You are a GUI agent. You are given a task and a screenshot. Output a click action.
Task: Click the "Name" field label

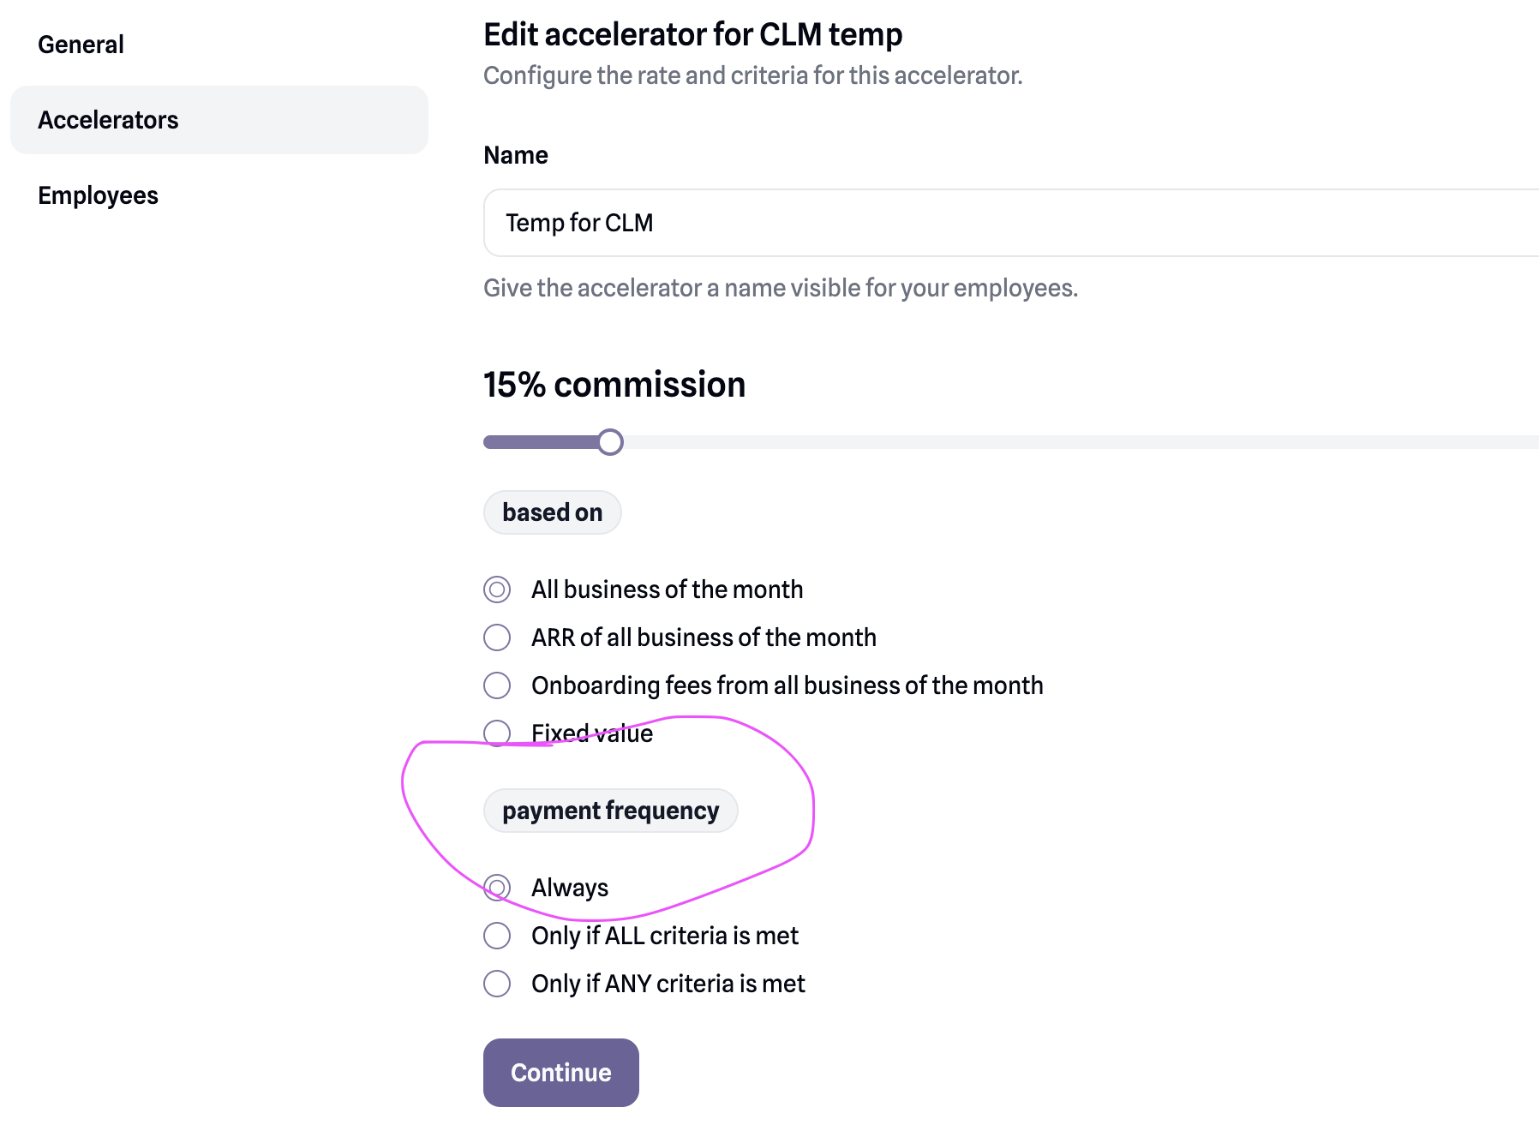coord(516,155)
